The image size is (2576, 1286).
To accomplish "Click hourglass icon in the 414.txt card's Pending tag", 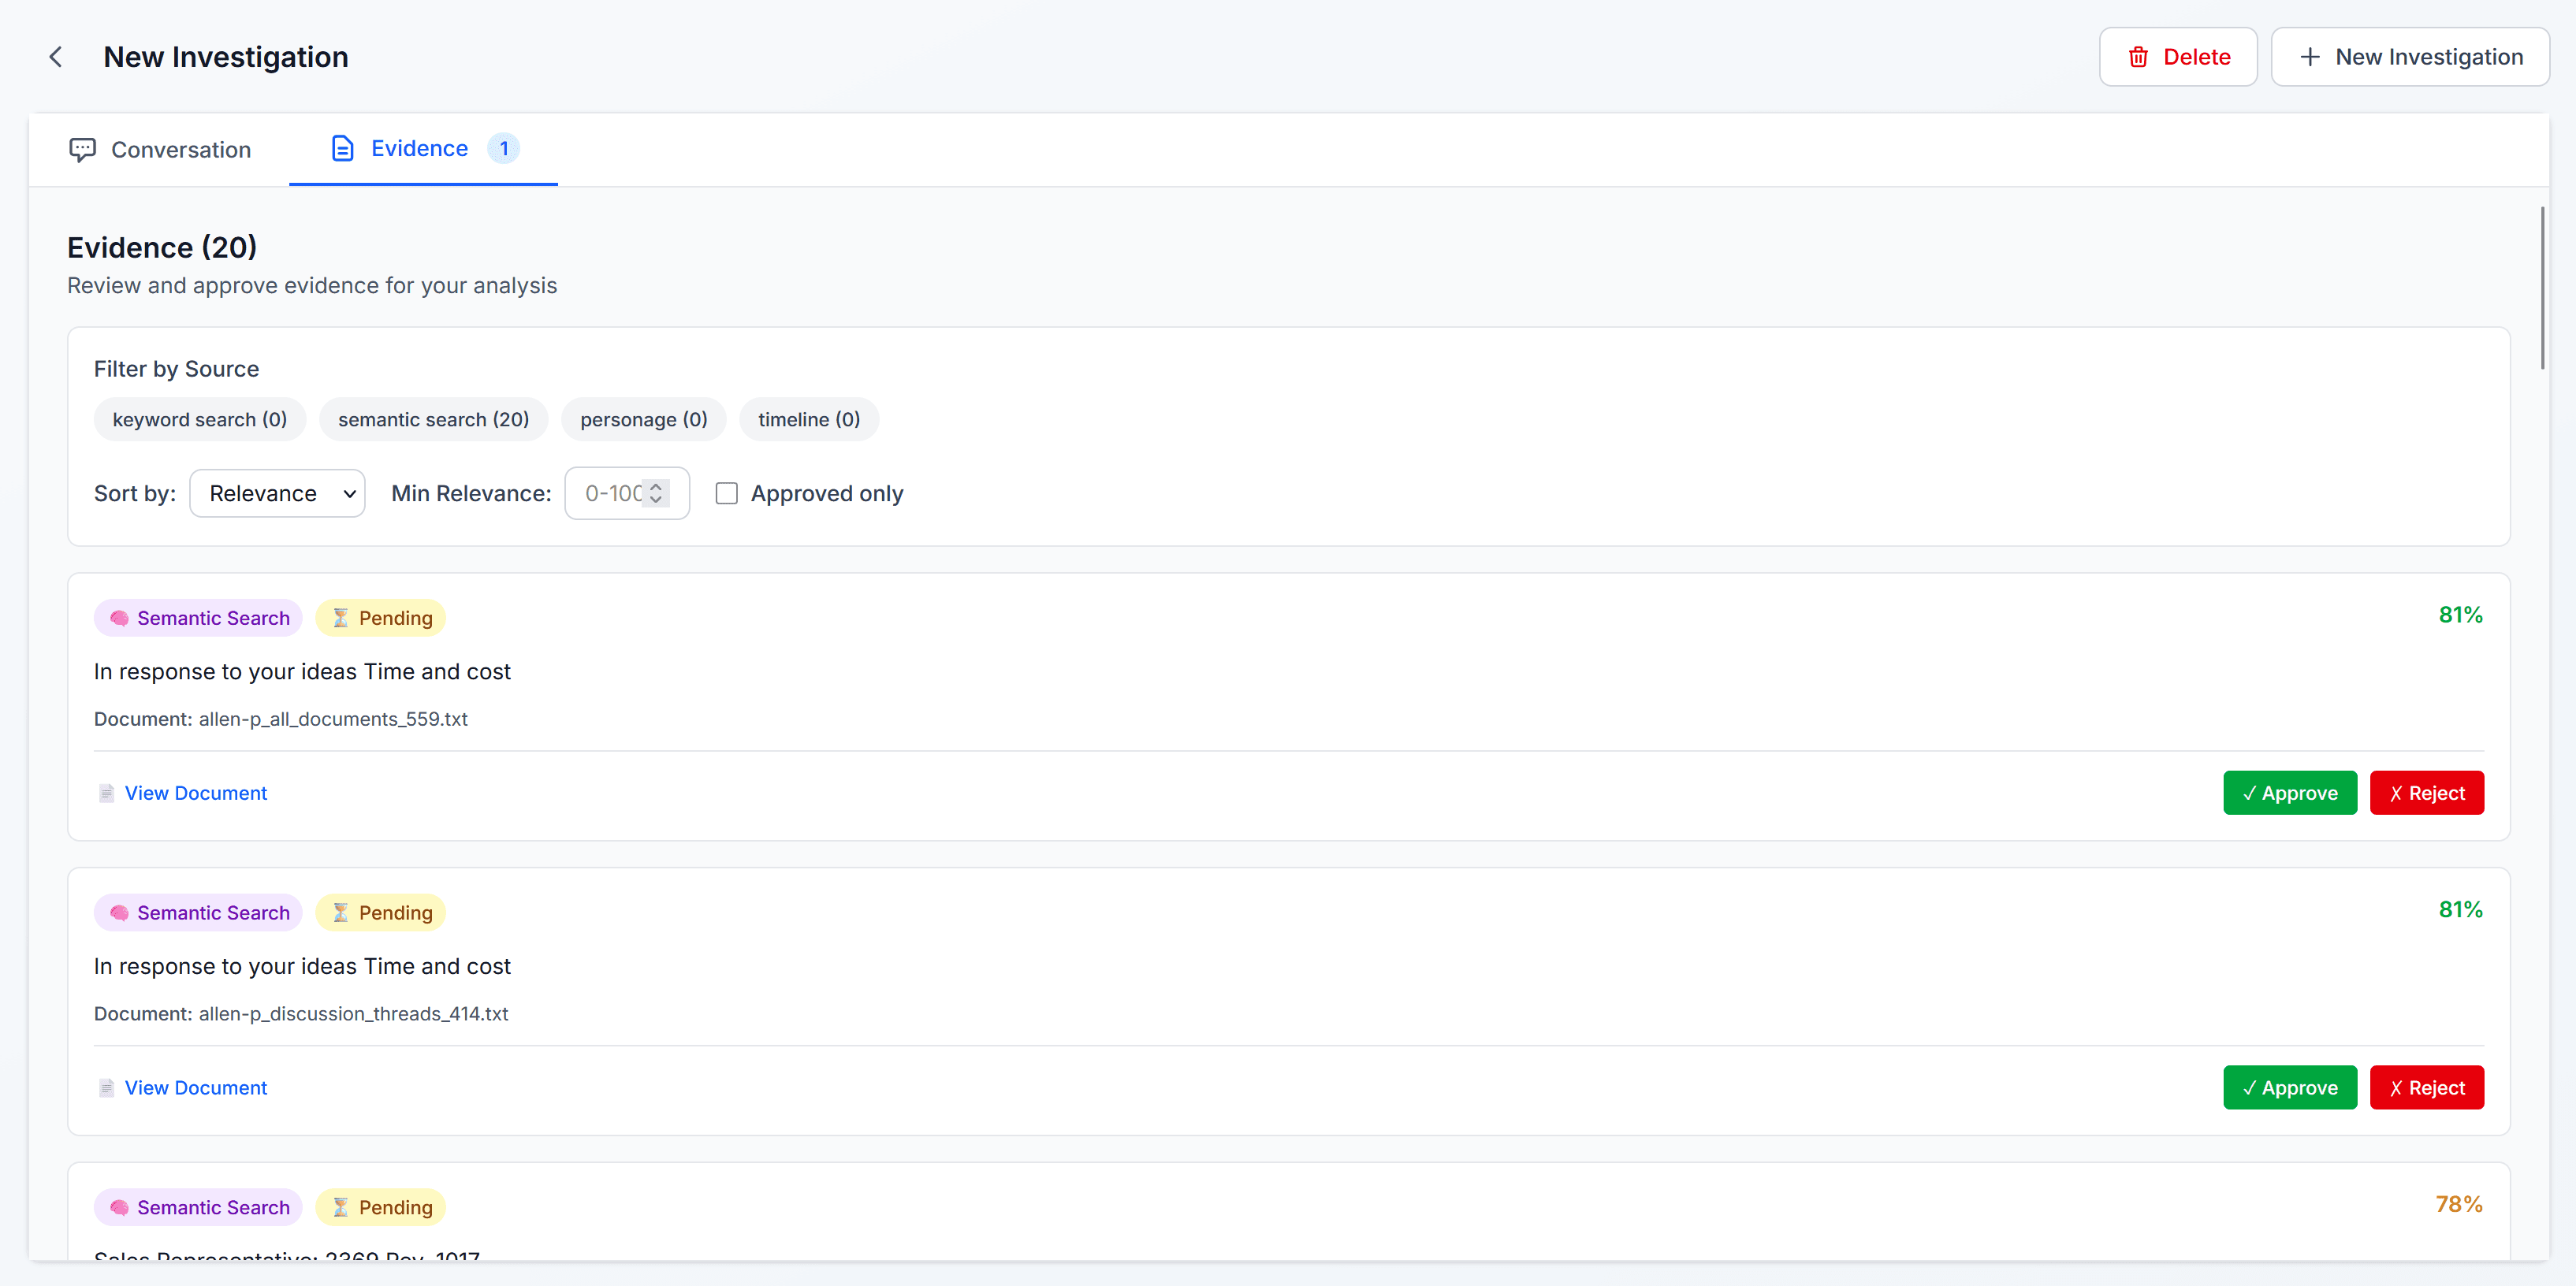I will pos(341,913).
